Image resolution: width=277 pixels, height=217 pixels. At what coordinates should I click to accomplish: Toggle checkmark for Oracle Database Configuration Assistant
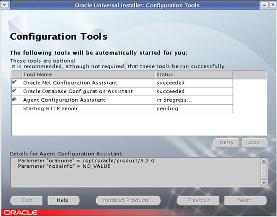click(x=15, y=91)
